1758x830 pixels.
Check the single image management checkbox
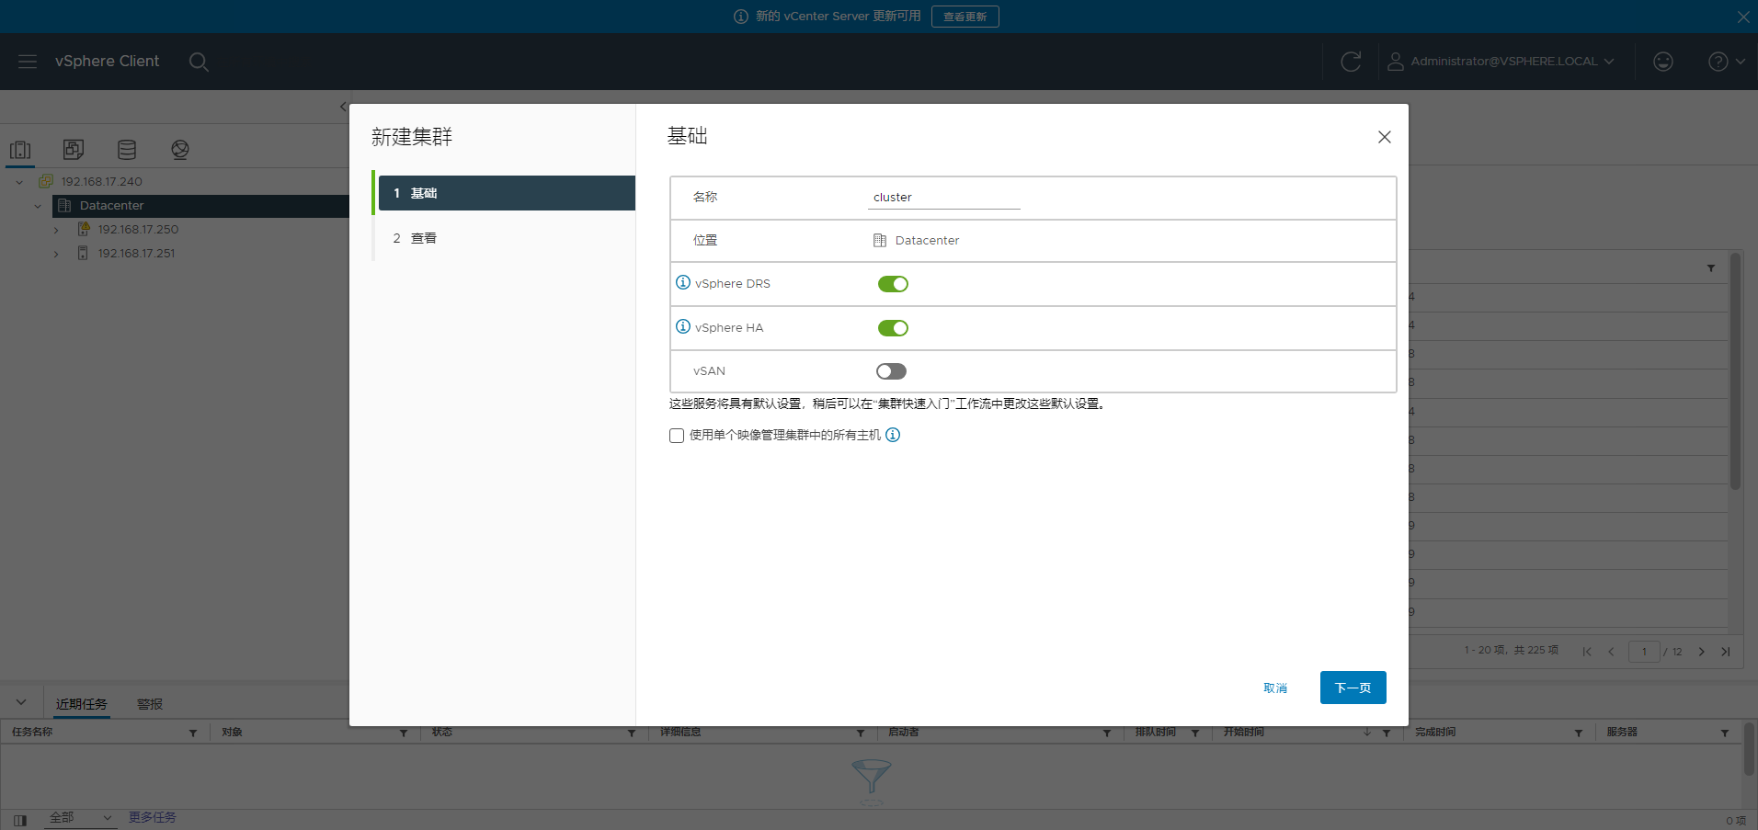[677, 436]
